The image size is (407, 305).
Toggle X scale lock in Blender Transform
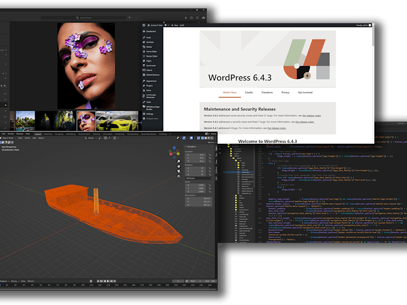[x=210, y=185]
